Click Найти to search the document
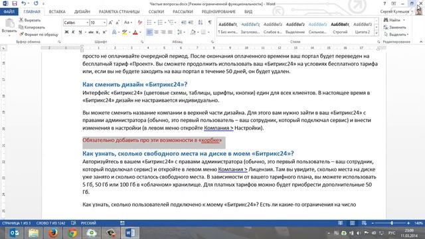This screenshot has width=425, height=239. coord(392,20)
